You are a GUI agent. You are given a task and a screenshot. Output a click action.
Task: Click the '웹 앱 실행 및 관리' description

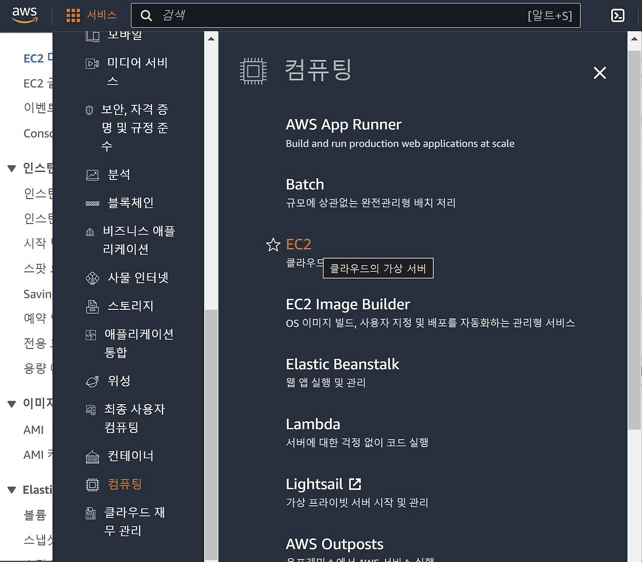(x=326, y=383)
